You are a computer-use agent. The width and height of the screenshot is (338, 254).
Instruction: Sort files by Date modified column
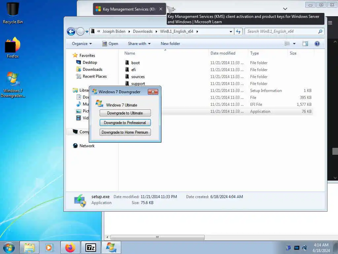pos(223,53)
